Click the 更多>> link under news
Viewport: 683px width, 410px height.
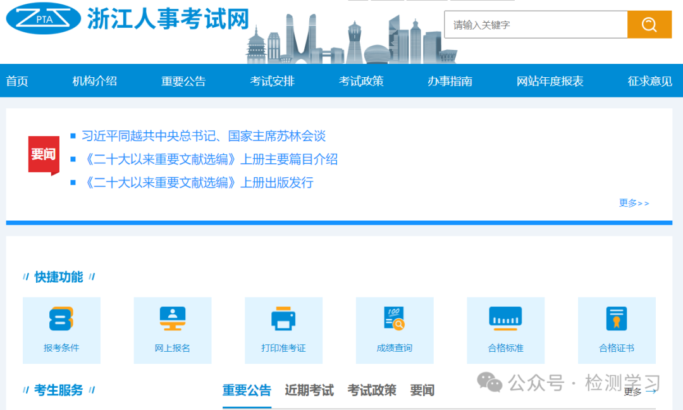tap(633, 203)
